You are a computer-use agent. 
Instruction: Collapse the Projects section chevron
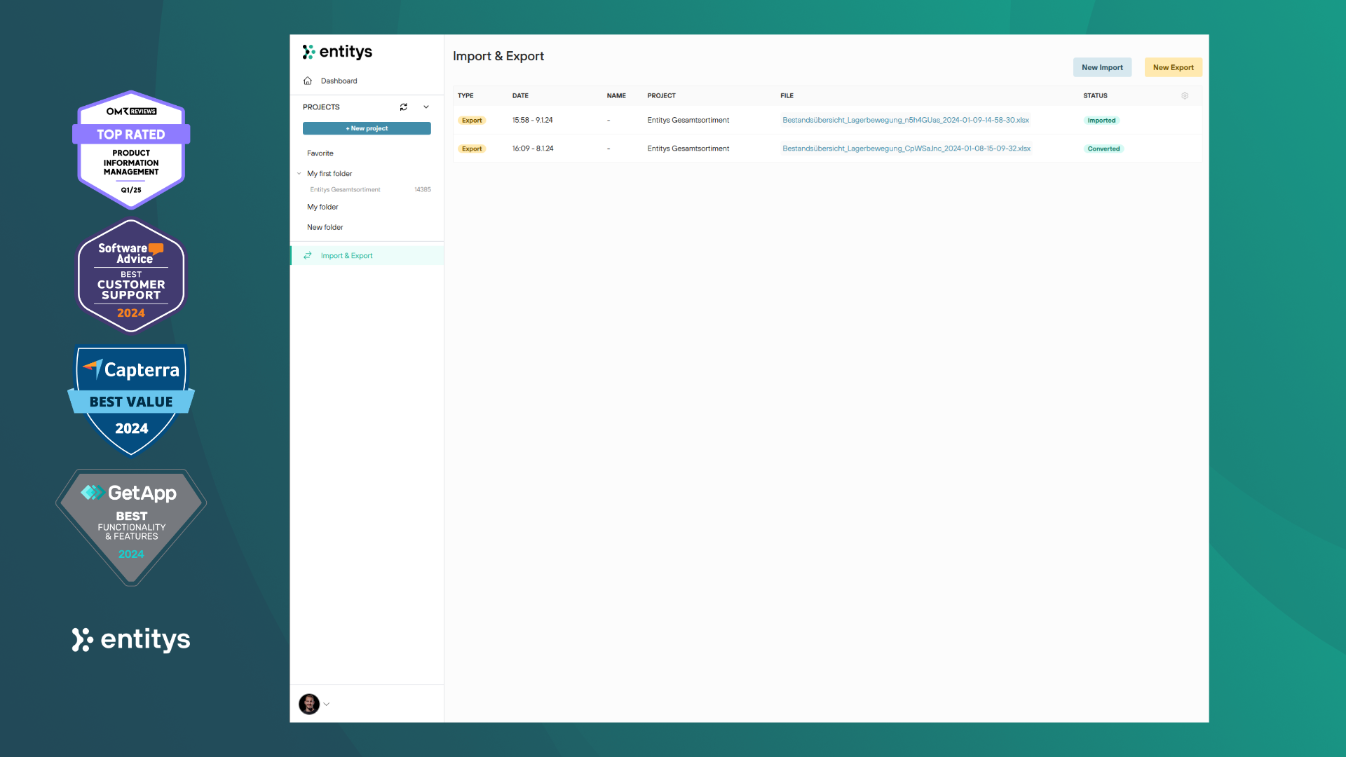click(426, 107)
